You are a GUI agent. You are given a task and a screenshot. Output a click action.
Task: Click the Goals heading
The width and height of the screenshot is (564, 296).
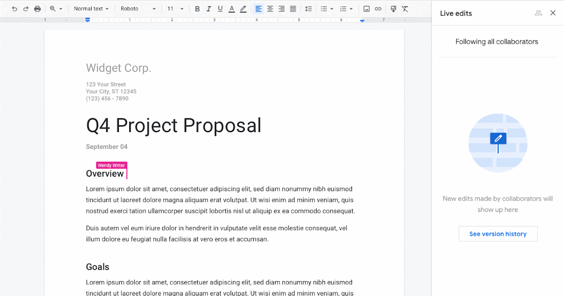click(x=97, y=267)
